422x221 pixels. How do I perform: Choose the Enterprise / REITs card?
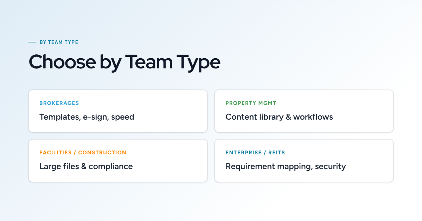304,161
